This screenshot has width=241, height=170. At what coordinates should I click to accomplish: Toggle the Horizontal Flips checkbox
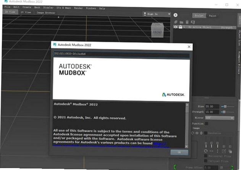click(205, 156)
